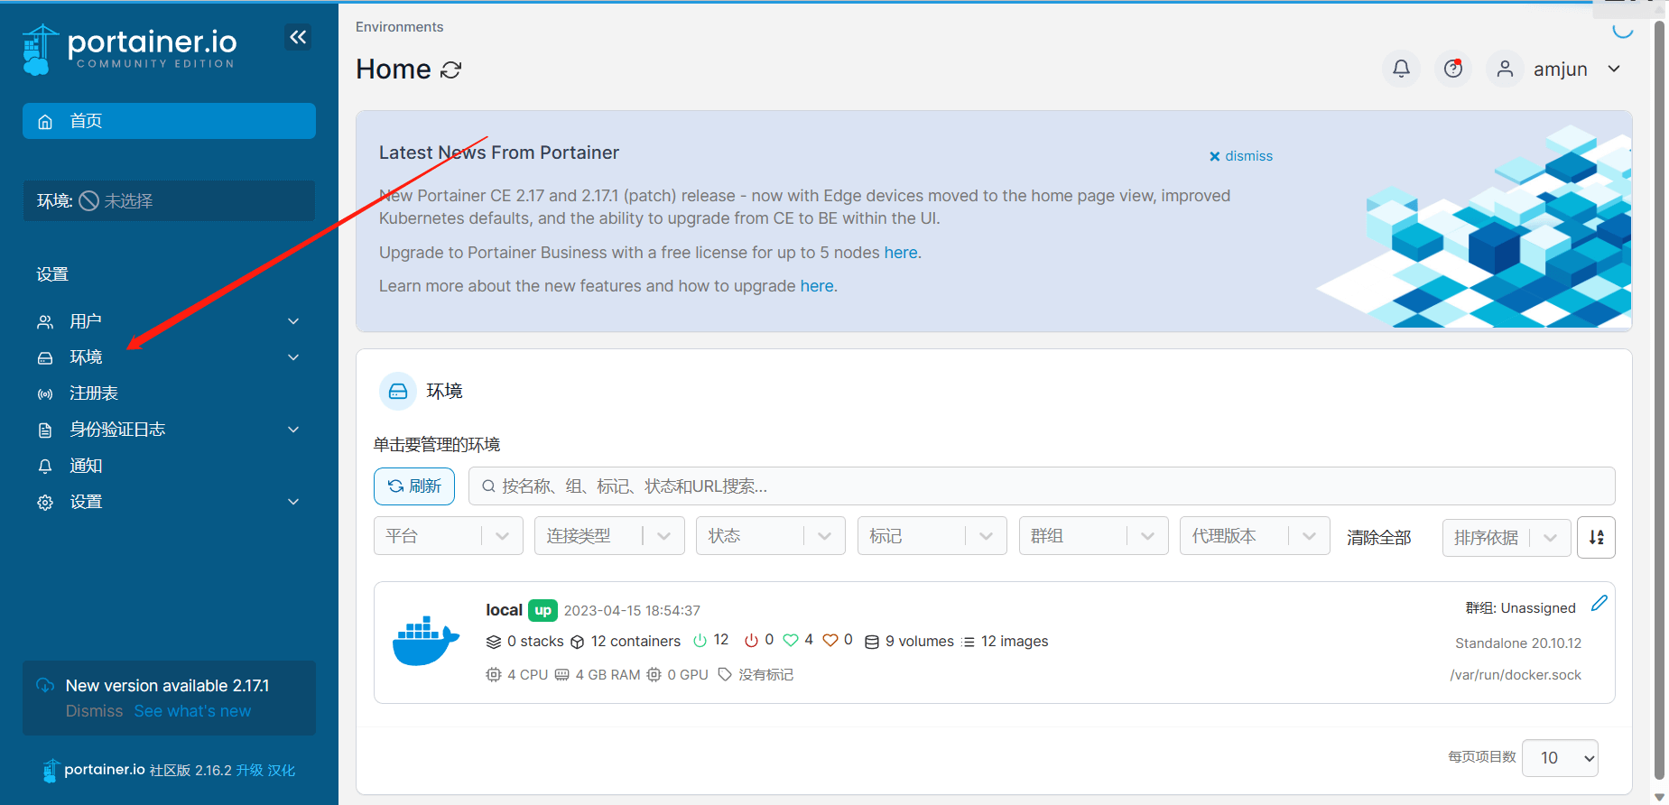Click the registries radio icon in sidebar
The height and width of the screenshot is (805, 1669).
(45, 394)
